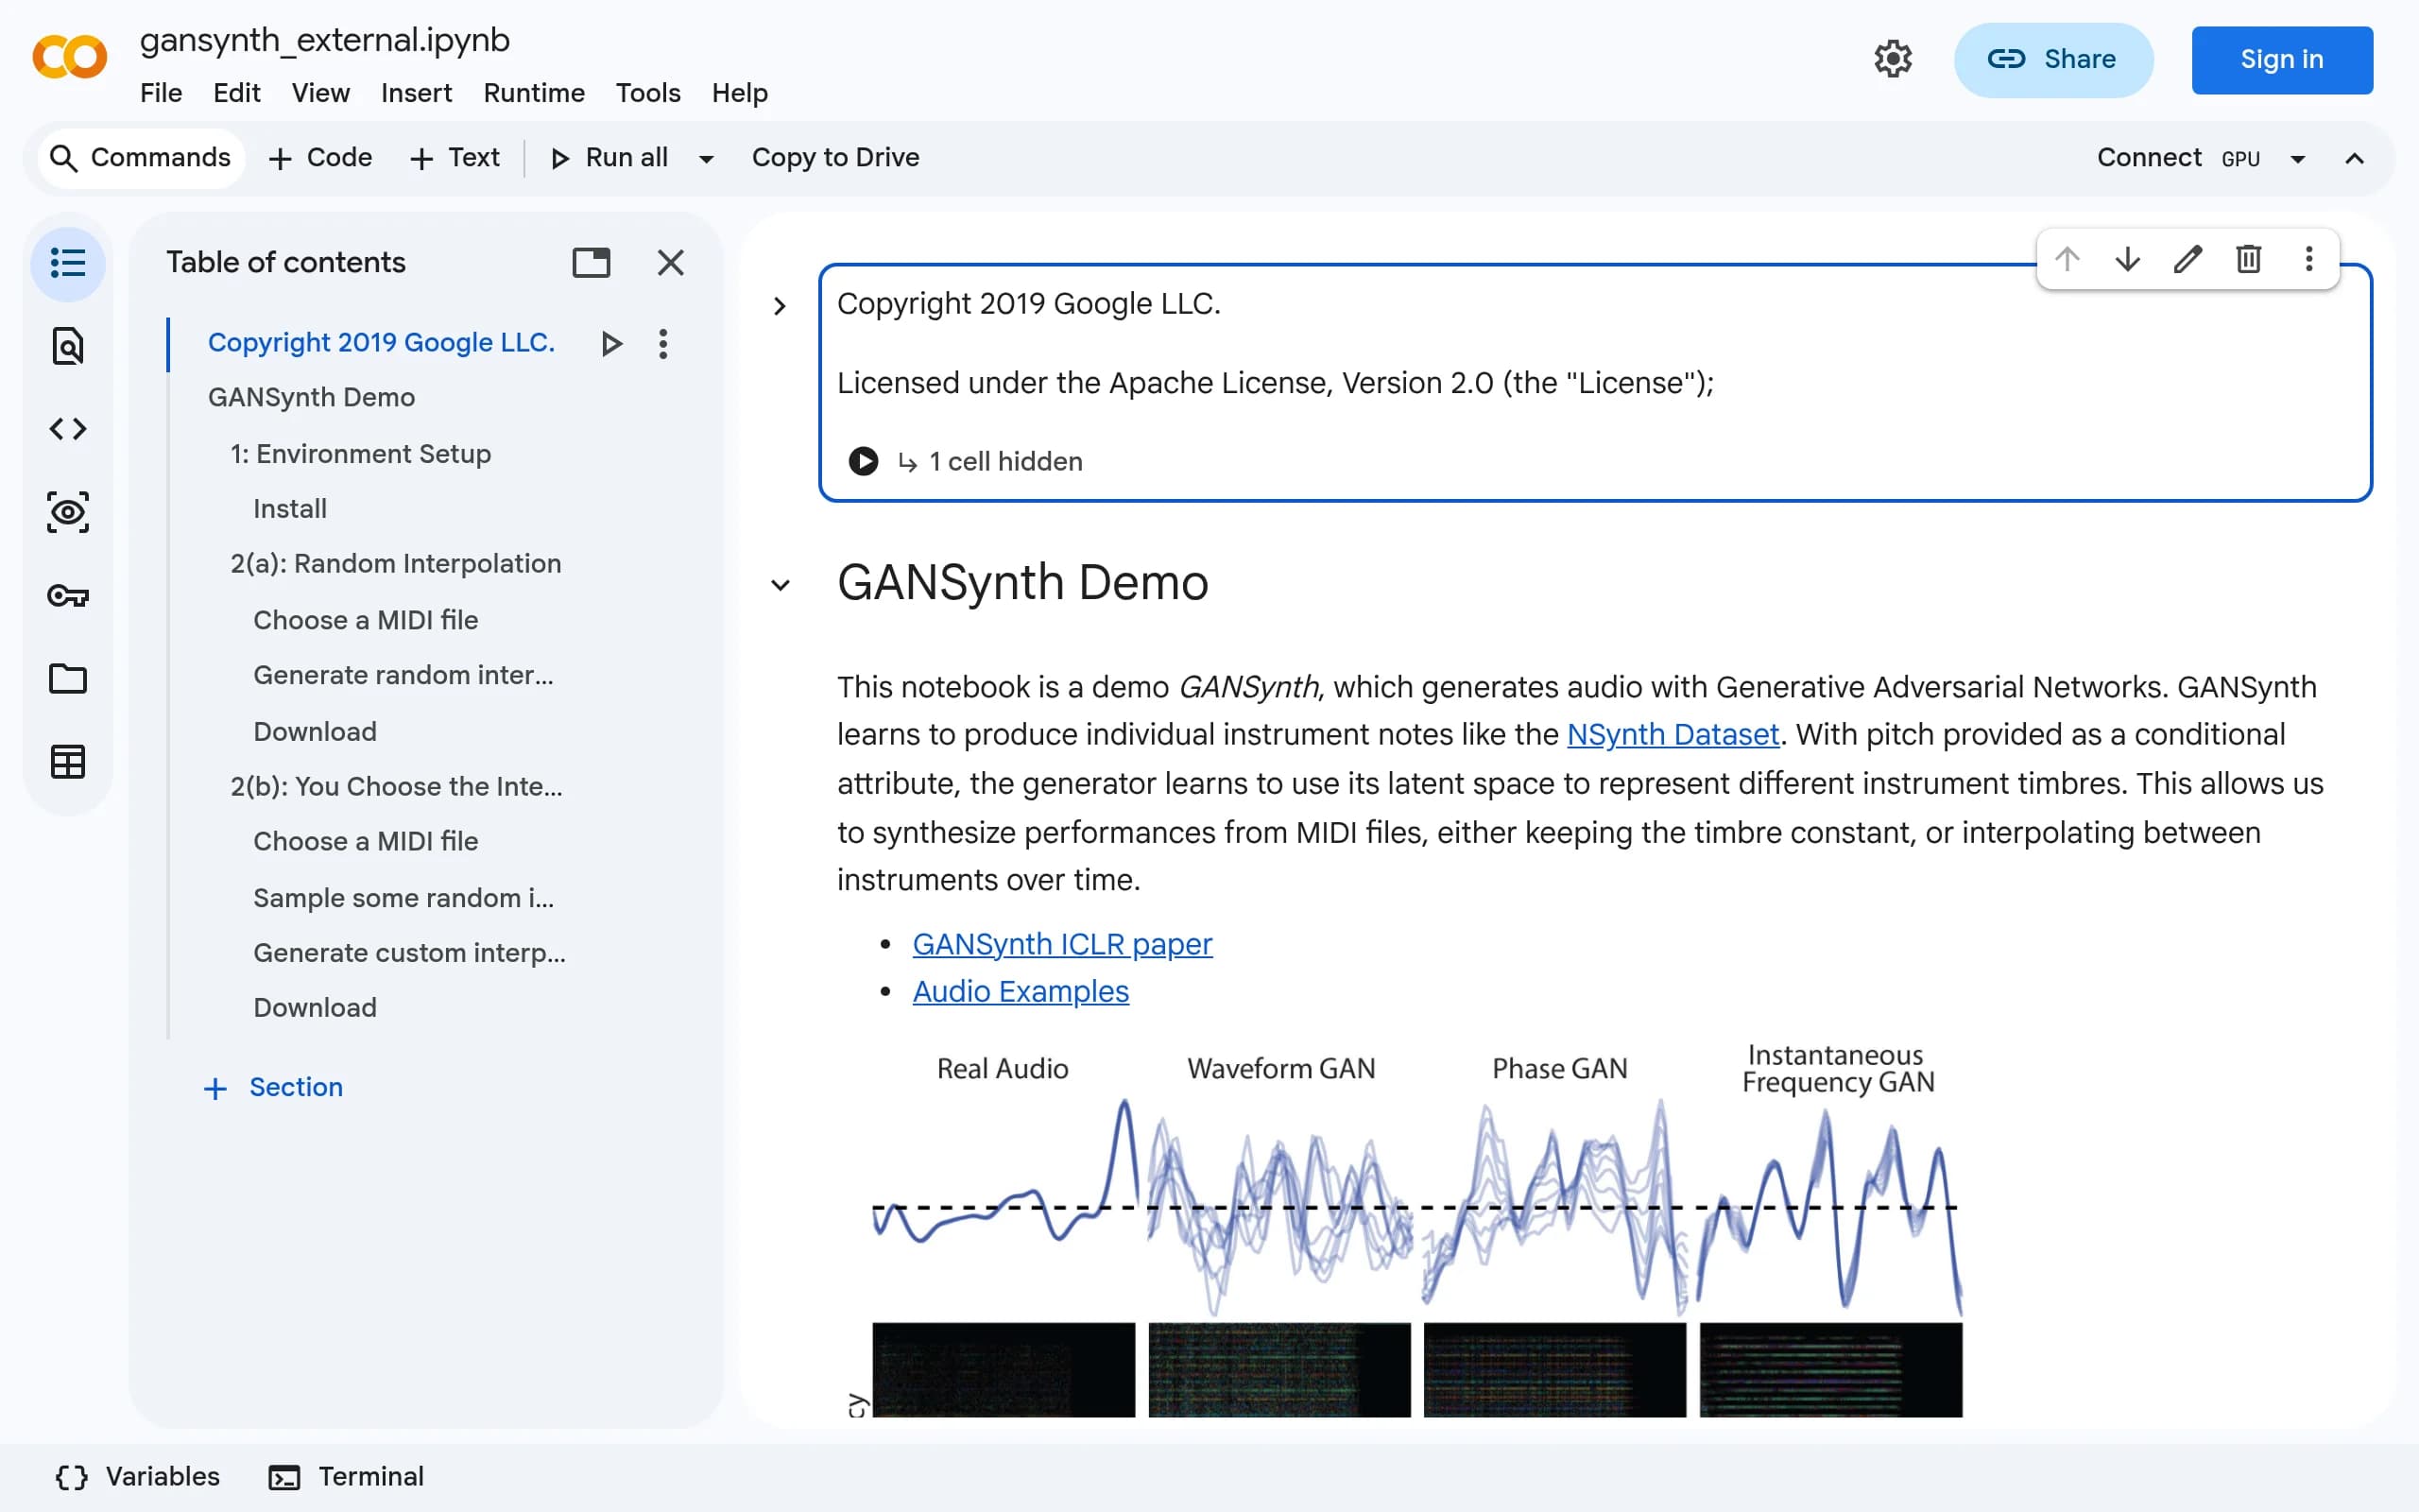Expand the Copyright cell section chevron
Image resolution: width=2419 pixels, height=1512 pixels.
click(780, 306)
